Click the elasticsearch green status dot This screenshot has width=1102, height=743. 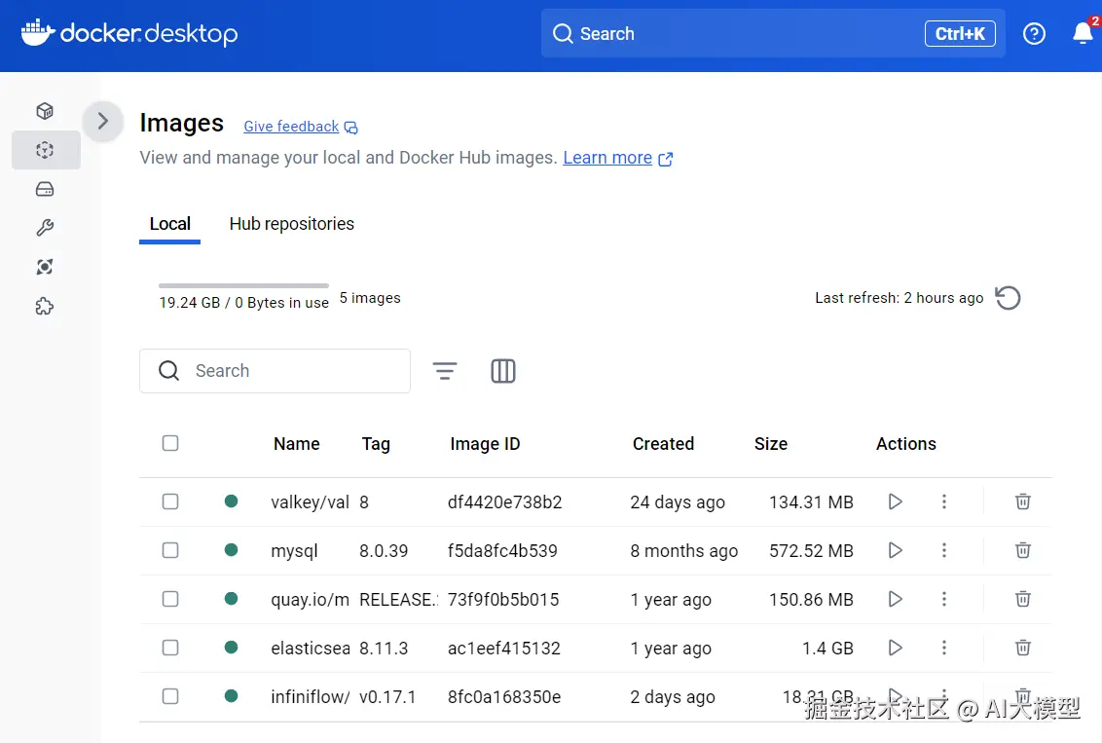click(x=231, y=647)
